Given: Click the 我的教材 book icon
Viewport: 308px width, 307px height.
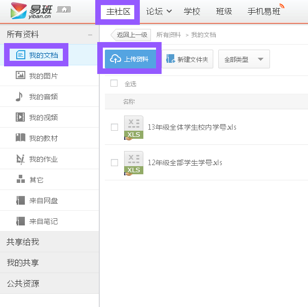Looking at the screenshot, I should coord(20,138).
